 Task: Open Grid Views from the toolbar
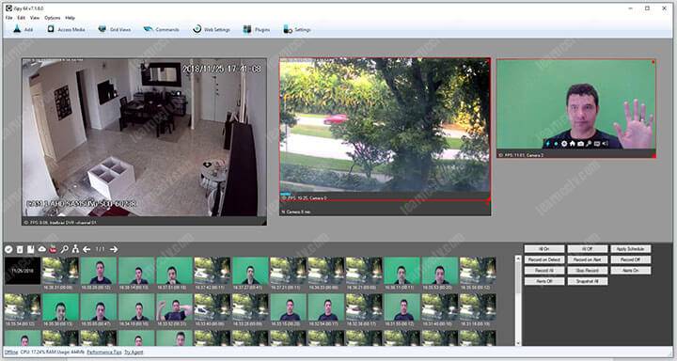[x=115, y=29]
